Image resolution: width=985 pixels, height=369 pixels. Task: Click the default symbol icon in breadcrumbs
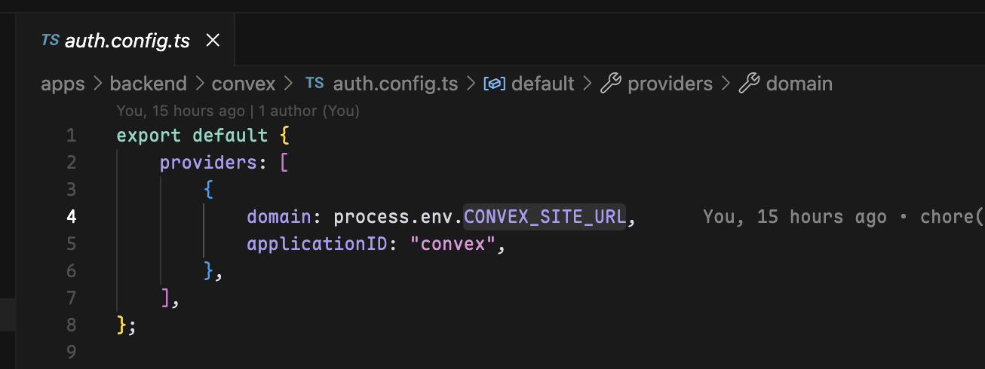tap(494, 84)
